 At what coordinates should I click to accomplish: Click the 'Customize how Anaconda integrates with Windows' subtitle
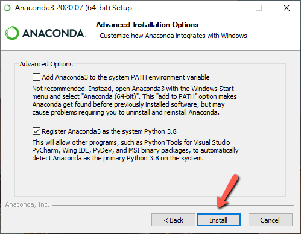[173, 36]
